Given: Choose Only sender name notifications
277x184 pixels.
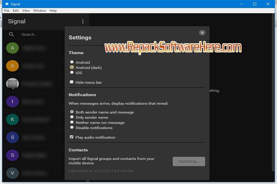Looking at the screenshot, I should (72, 117).
